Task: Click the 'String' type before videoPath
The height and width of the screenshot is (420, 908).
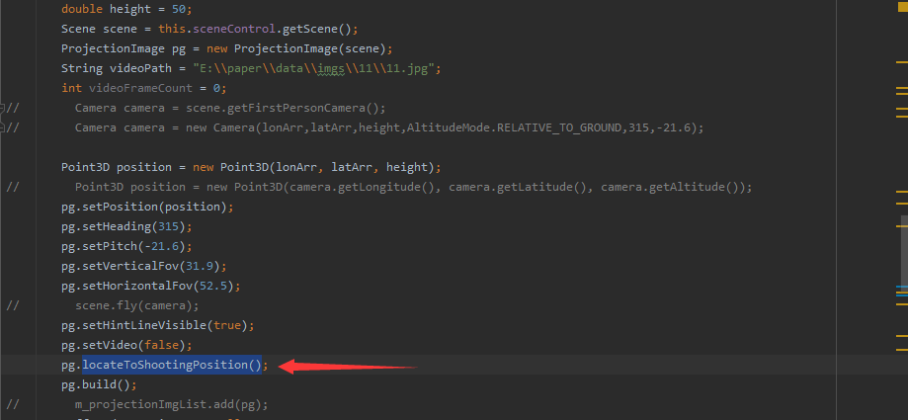Action: [x=82, y=68]
